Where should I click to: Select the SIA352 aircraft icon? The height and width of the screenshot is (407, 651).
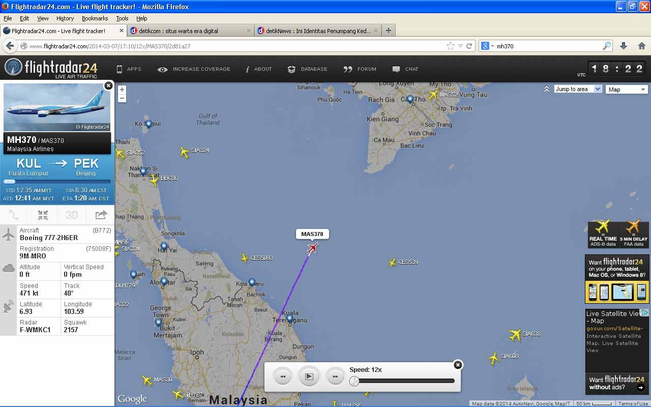120,153
